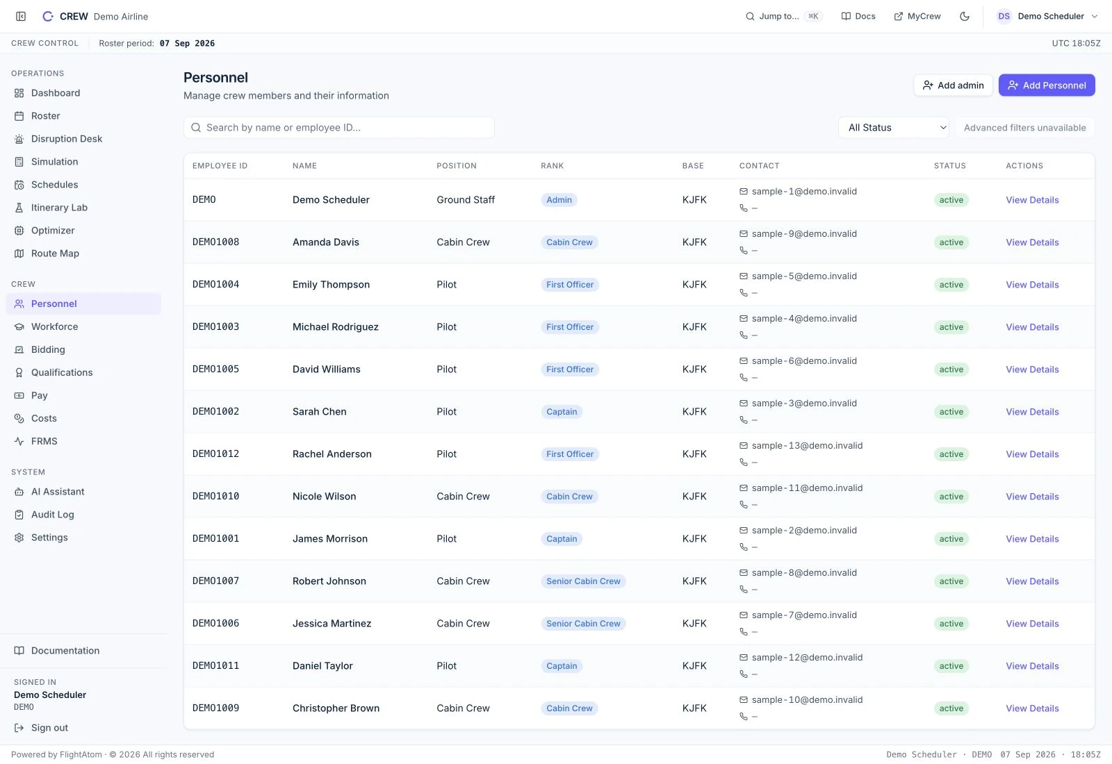1112x764 pixels.
Task: Click the name Michael Rodriguez
Action: point(336,327)
